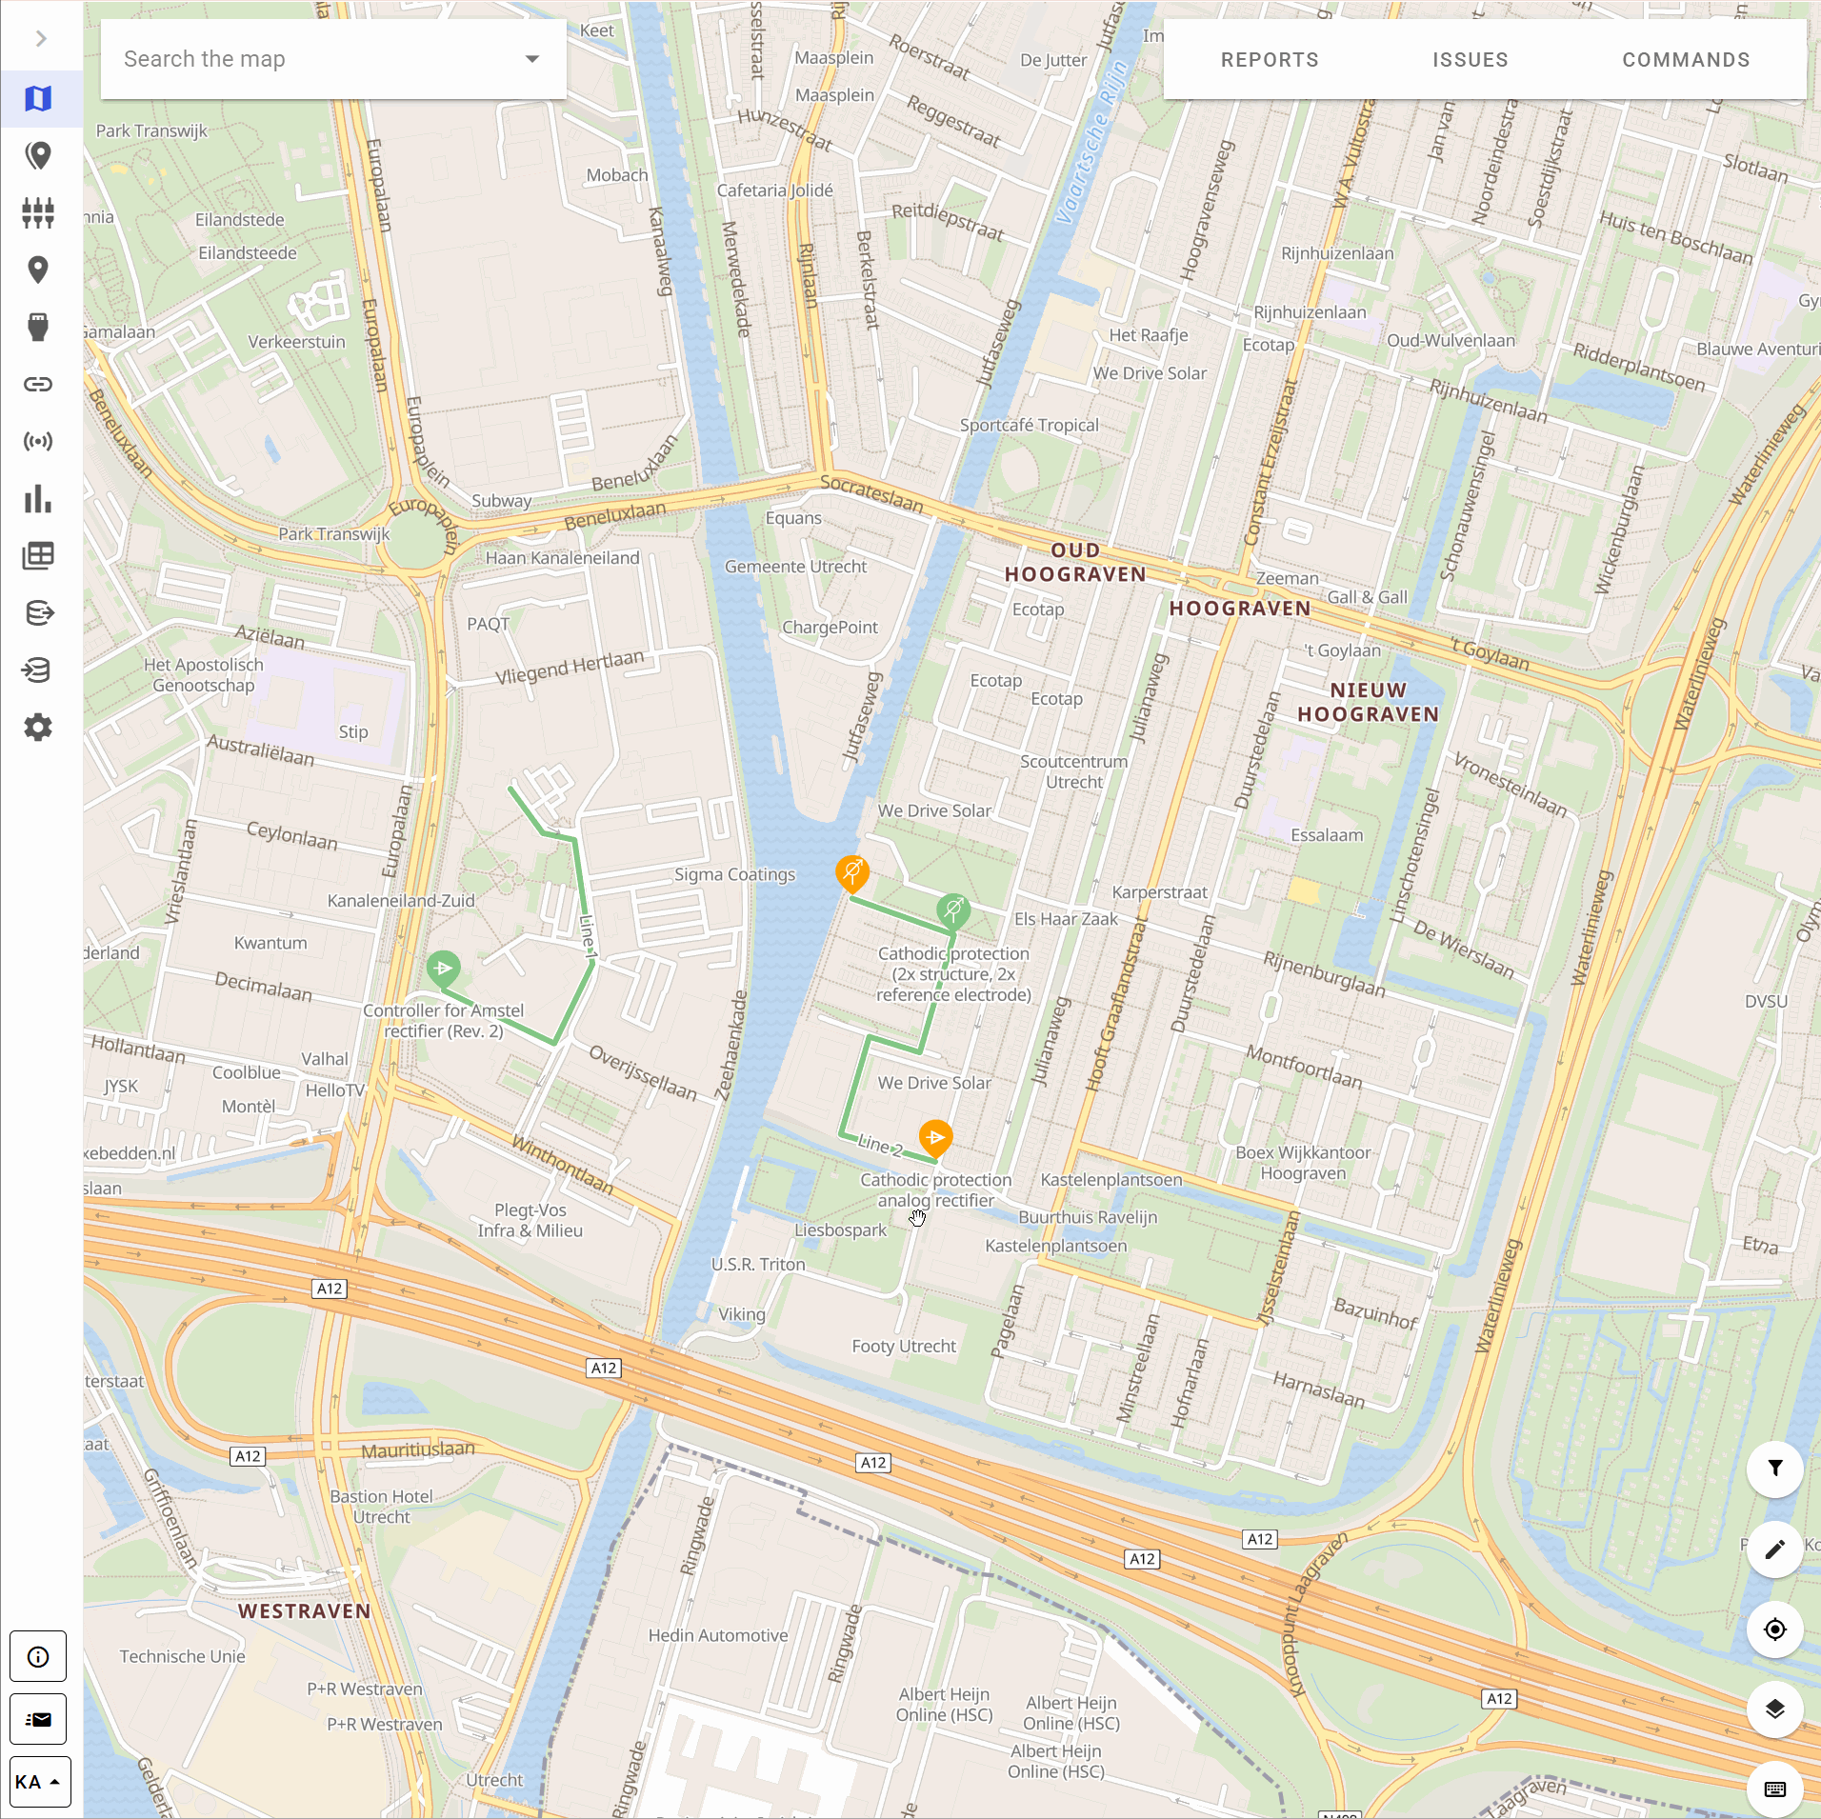Open the nearby locations pin icon
The image size is (1821, 1819).
38,155
